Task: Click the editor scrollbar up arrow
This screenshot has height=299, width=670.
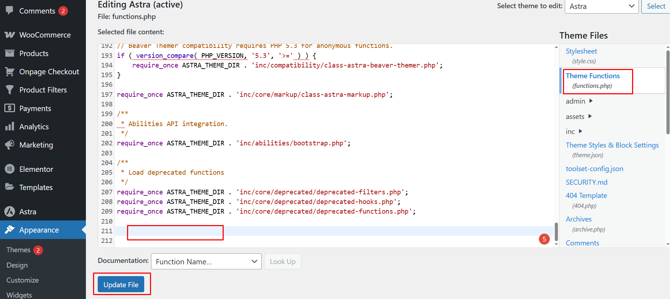Action: point(556,47)
